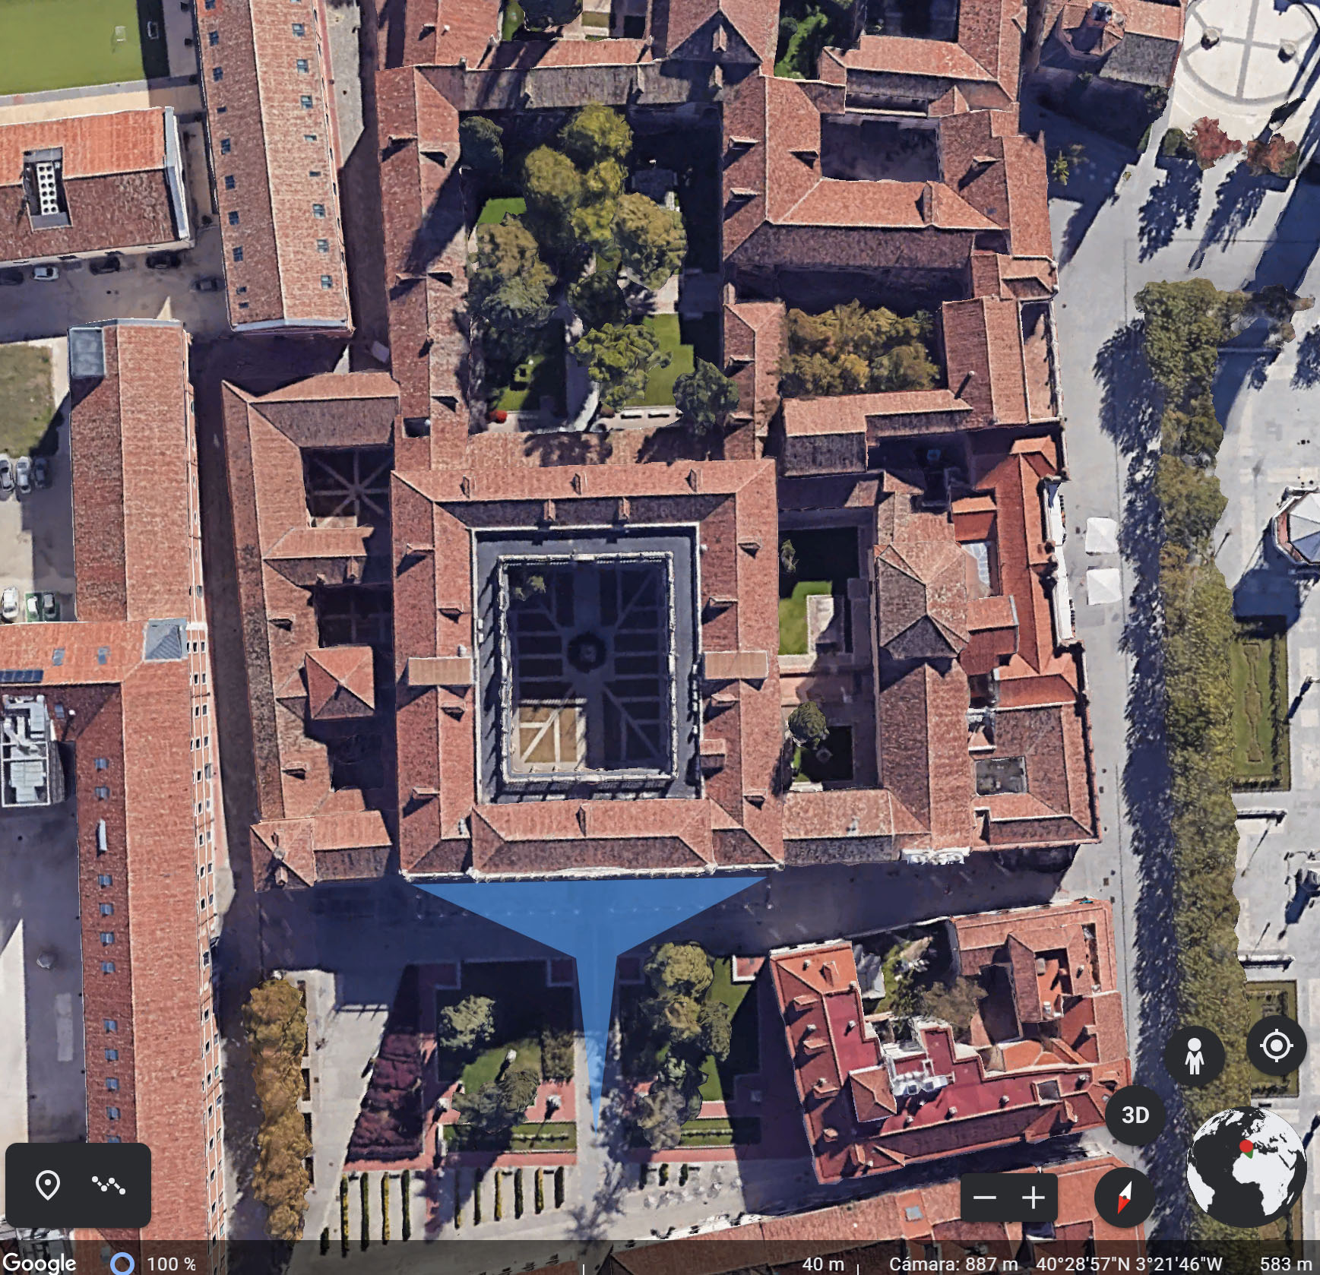Click the Google logo in the status bar
Viewport: 1320px width, 1275px height.
[38, 1262]
